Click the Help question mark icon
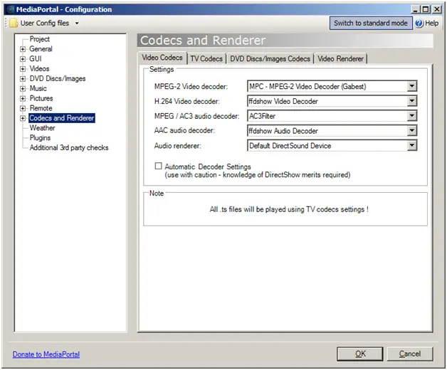The width and height of the screenshot is (447, 370). click(x=419, y=23)
